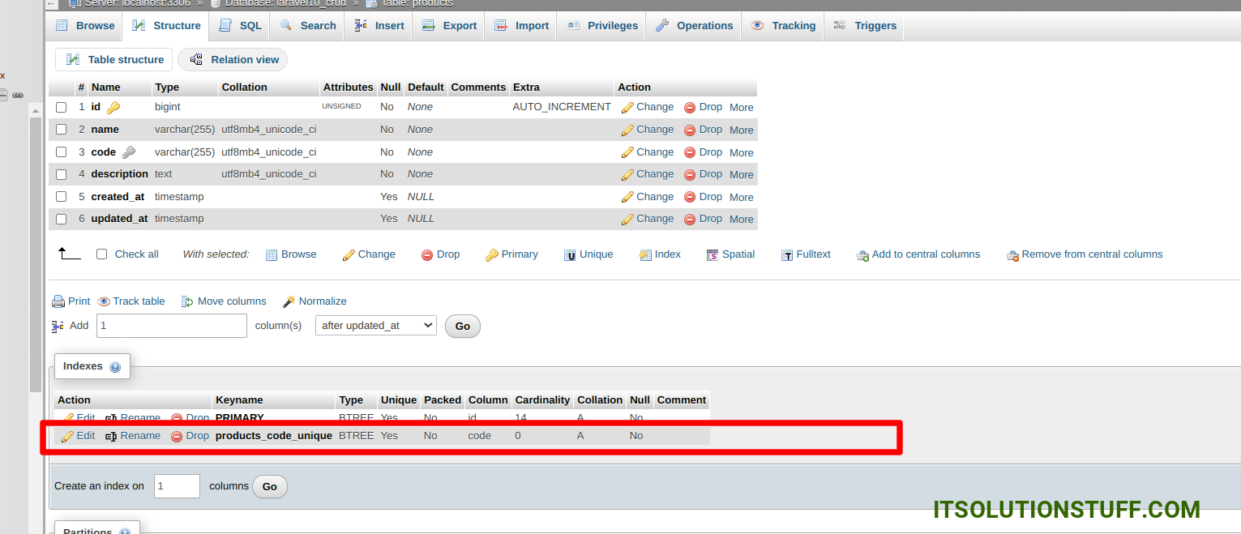
Task: Click the Rename icon for products_code_unique index
Action: tap(111, 436)
